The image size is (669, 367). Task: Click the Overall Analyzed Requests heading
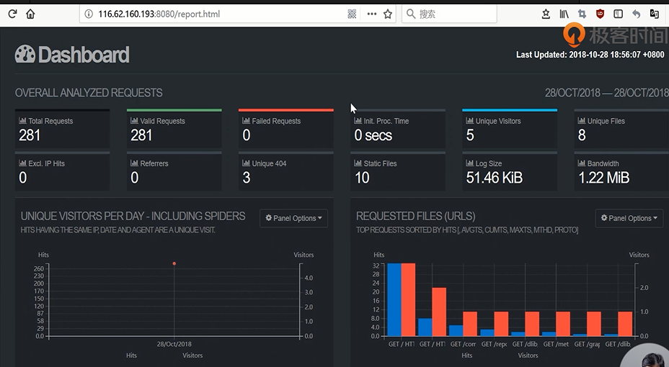(x=89, y=93)
